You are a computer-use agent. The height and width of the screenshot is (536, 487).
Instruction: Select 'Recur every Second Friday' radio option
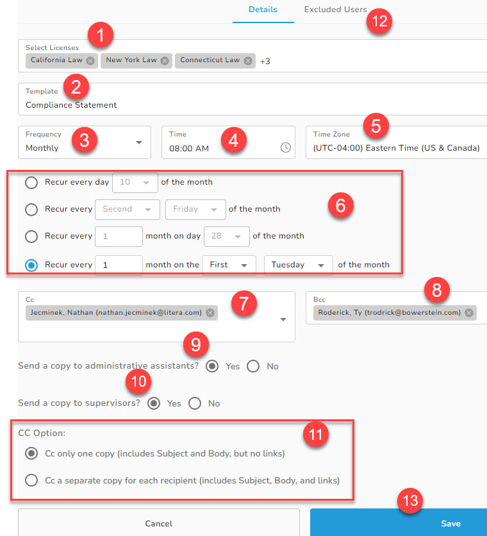[x=31, y=209]
